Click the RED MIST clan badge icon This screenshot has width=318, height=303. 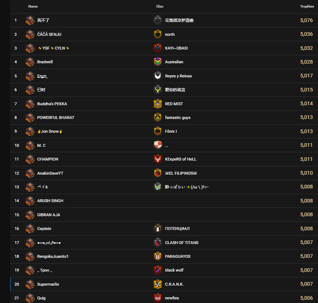[x=158, y=104]
